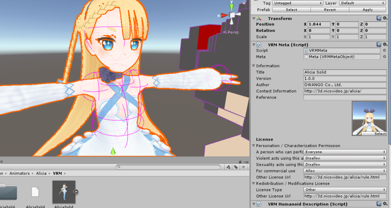Screen dimensions: 391x208
Task: Click scene gizmo red X axis cone
Action: pos(225,15)
